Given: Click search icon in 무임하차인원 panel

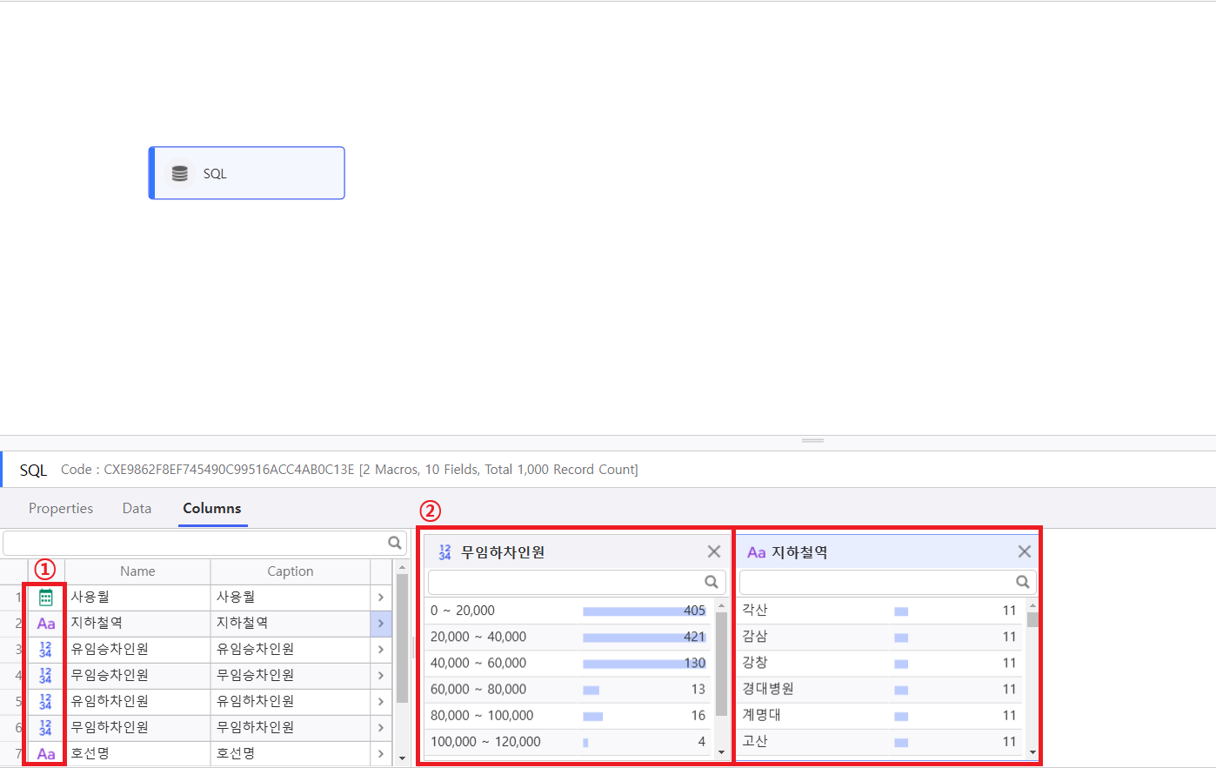Looking at the screenshot, I should point(712,582).
